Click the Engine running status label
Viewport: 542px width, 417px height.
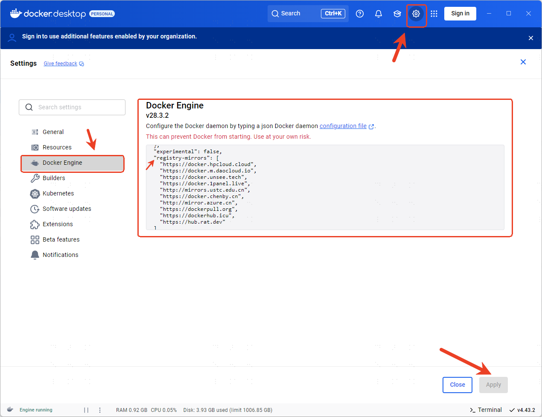[36, 410]
